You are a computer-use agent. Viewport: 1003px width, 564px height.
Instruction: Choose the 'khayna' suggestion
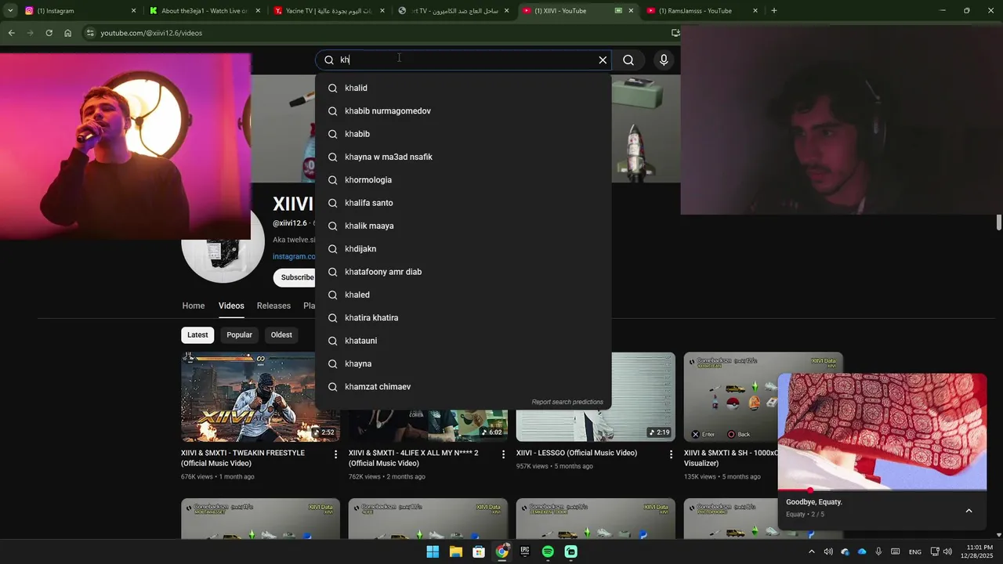(x=463, y=363)
